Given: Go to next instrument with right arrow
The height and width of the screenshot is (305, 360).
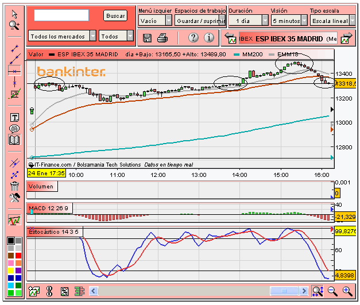Looking at the screenshot, I should tap(346, 38).
